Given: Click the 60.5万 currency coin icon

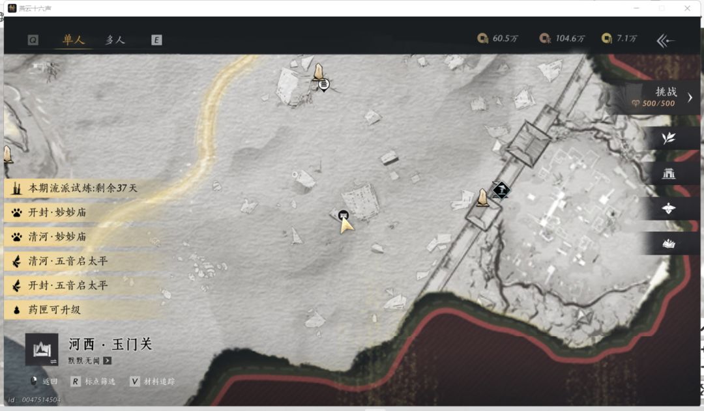Looking at the screenshot, I should pos(482,38).
